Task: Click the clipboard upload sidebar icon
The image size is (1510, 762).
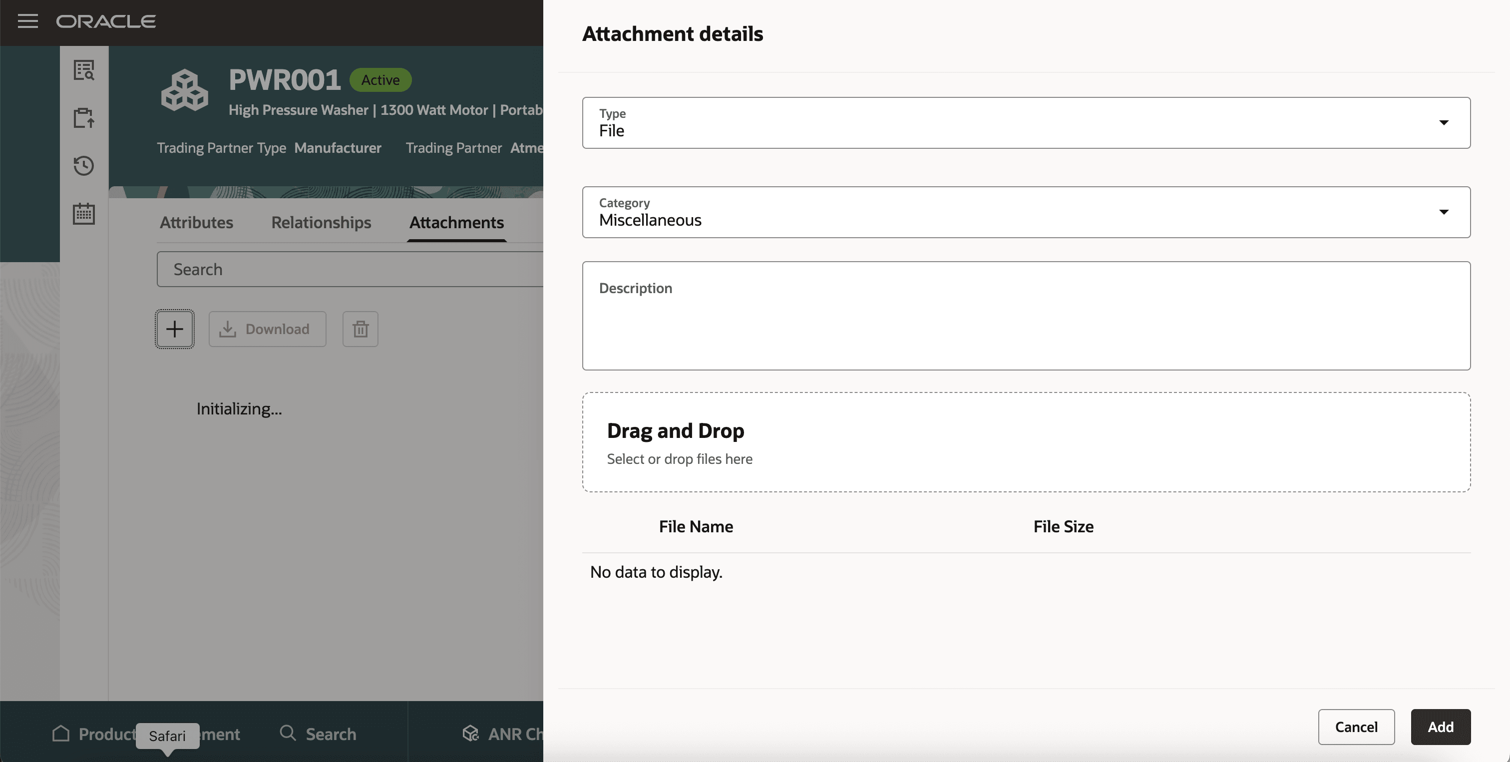Action: (x=84, y=118)
